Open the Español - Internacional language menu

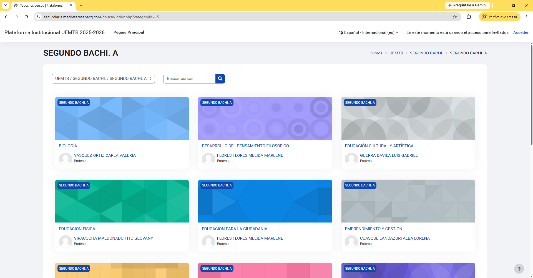(x=368, y=32)
